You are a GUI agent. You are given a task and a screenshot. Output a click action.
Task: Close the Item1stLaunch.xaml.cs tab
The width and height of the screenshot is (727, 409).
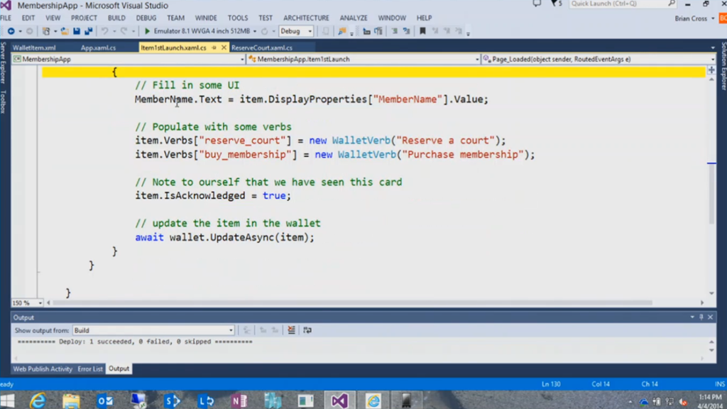[x=224, y=48]
